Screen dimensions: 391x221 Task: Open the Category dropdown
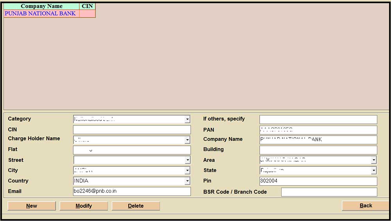point(187,119)
